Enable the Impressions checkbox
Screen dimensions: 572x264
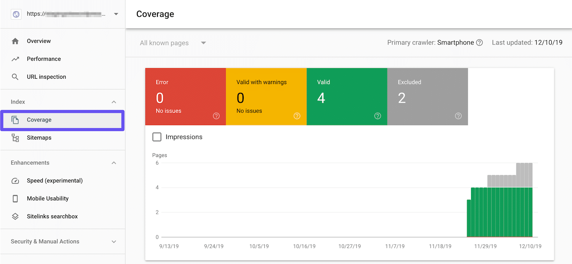[x=157, y=137]
